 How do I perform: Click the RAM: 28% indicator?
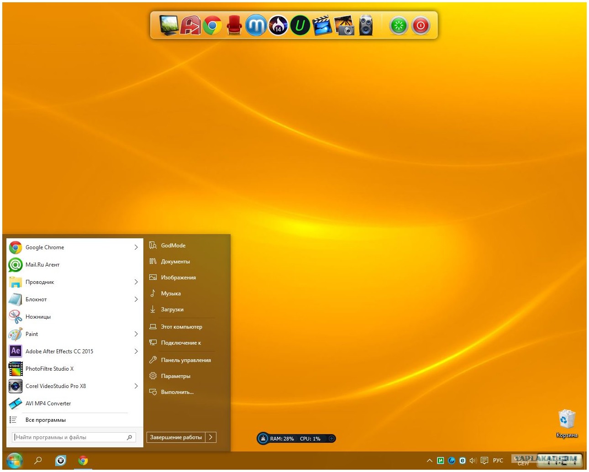pos(282,439)
